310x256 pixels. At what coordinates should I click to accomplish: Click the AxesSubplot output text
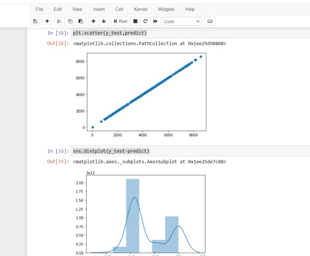150,162
